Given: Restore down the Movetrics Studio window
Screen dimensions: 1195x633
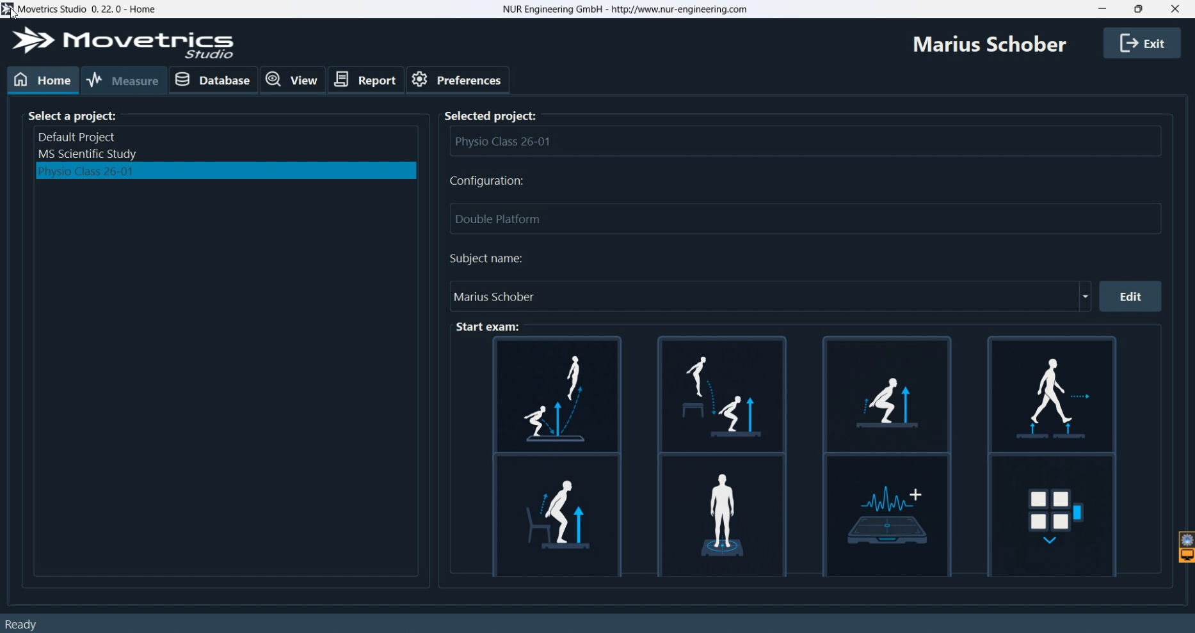Looking at the screenshot, I should pos(1138,9).
